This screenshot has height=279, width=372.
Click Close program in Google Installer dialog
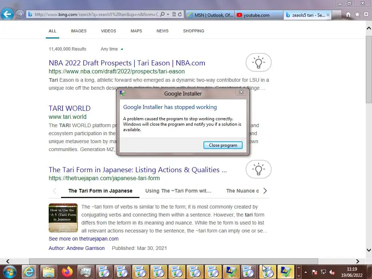223,145
